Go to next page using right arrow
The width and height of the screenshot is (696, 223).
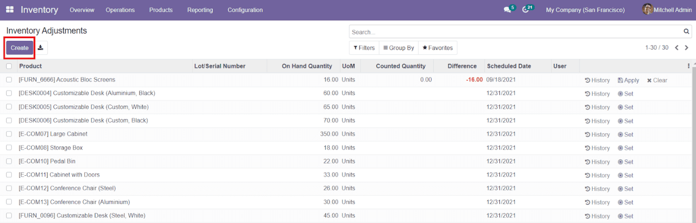(x=686, y=48)
